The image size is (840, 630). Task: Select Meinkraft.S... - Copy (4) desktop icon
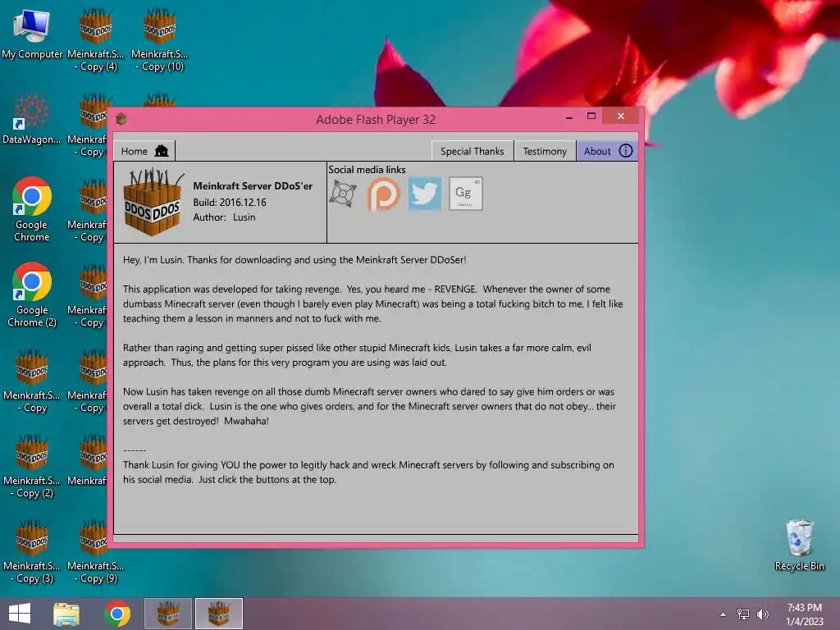pos(95,39)
